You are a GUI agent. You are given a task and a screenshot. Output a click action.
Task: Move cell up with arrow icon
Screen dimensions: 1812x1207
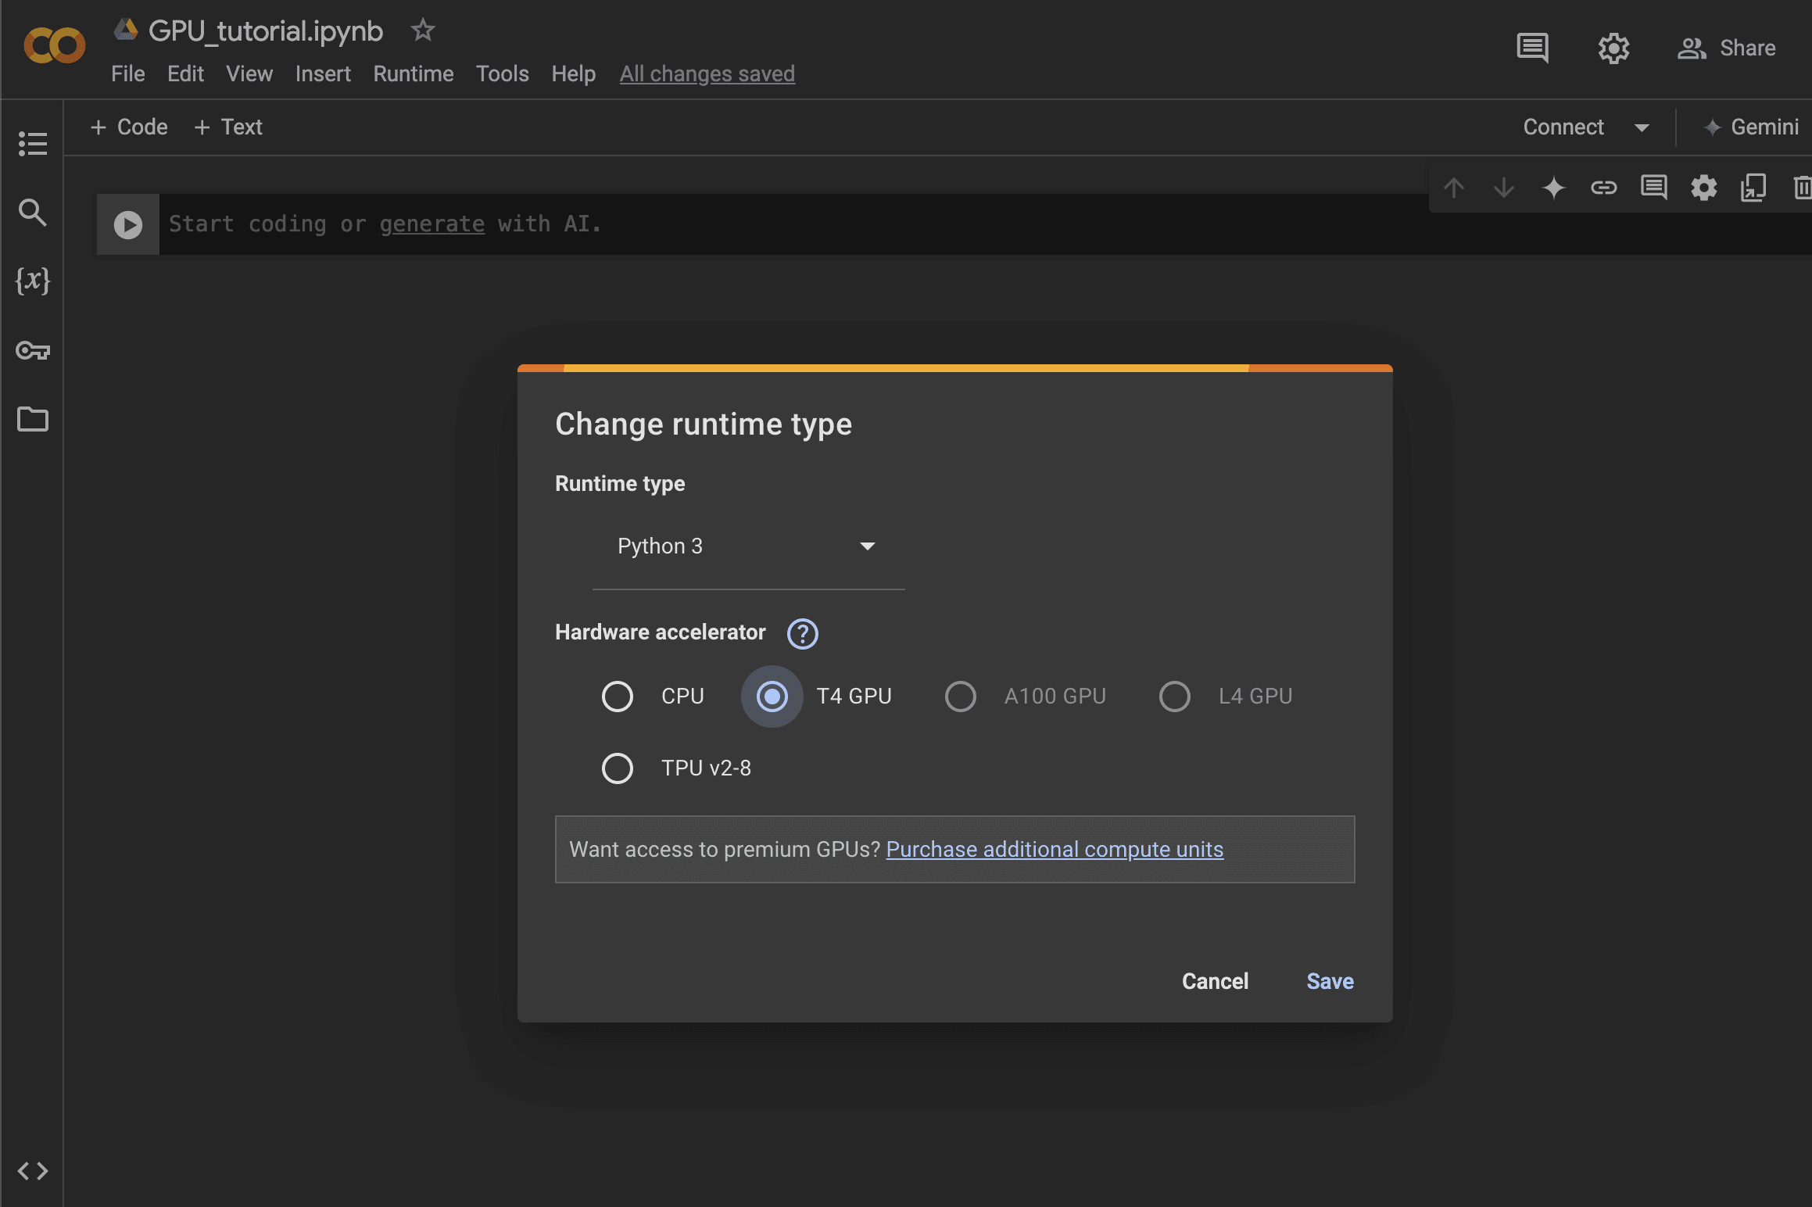click(1454, 188)
